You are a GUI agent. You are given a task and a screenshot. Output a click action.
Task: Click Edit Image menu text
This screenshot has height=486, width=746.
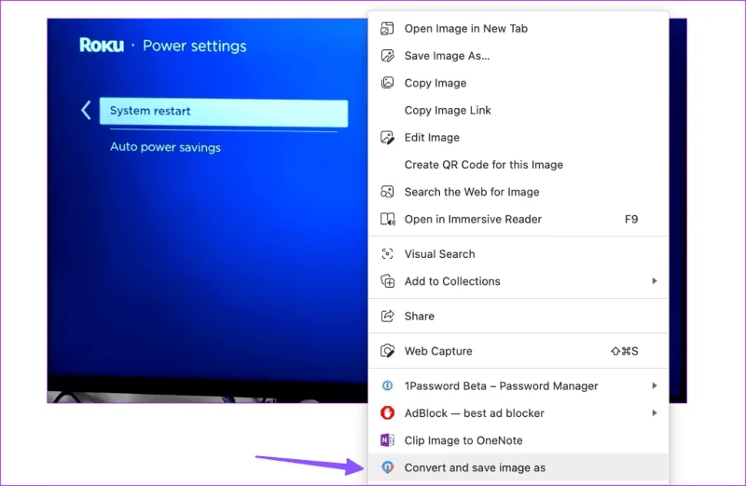pyautogui.click(x=432, y=138)
